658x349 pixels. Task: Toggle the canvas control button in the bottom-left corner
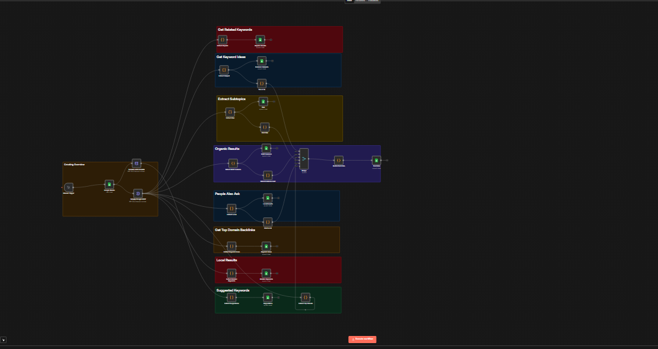point(4,340)
